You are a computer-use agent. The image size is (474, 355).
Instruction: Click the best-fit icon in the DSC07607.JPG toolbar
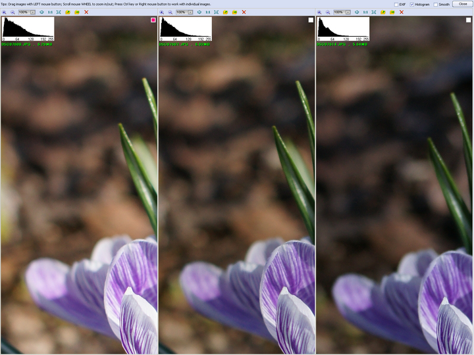(x=199, y=12)
